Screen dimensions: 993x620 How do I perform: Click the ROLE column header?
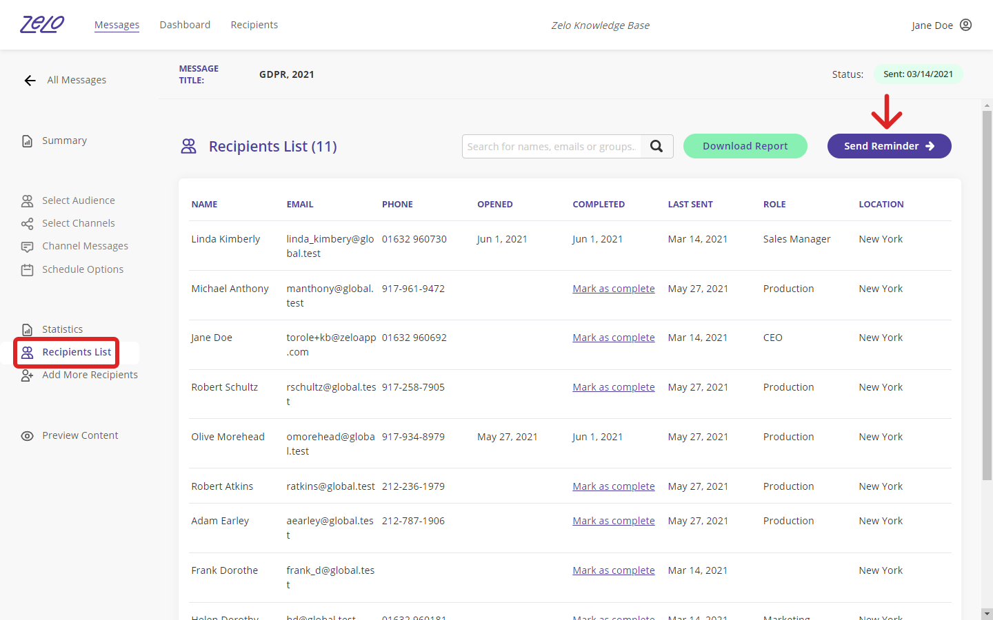[x=774, y=205]
